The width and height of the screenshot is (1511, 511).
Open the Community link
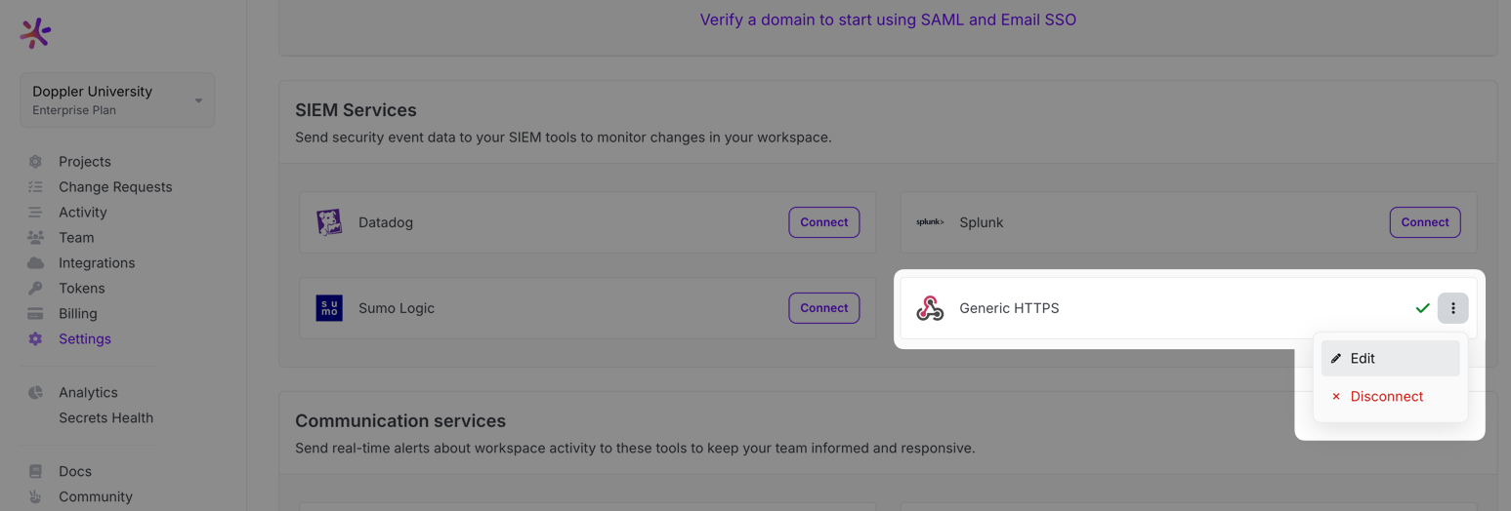click(96, 497)
